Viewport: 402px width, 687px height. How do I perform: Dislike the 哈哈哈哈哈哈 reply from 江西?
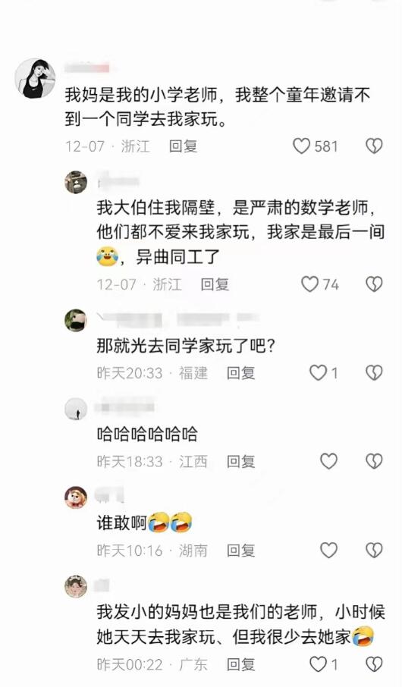coord(374,461)
